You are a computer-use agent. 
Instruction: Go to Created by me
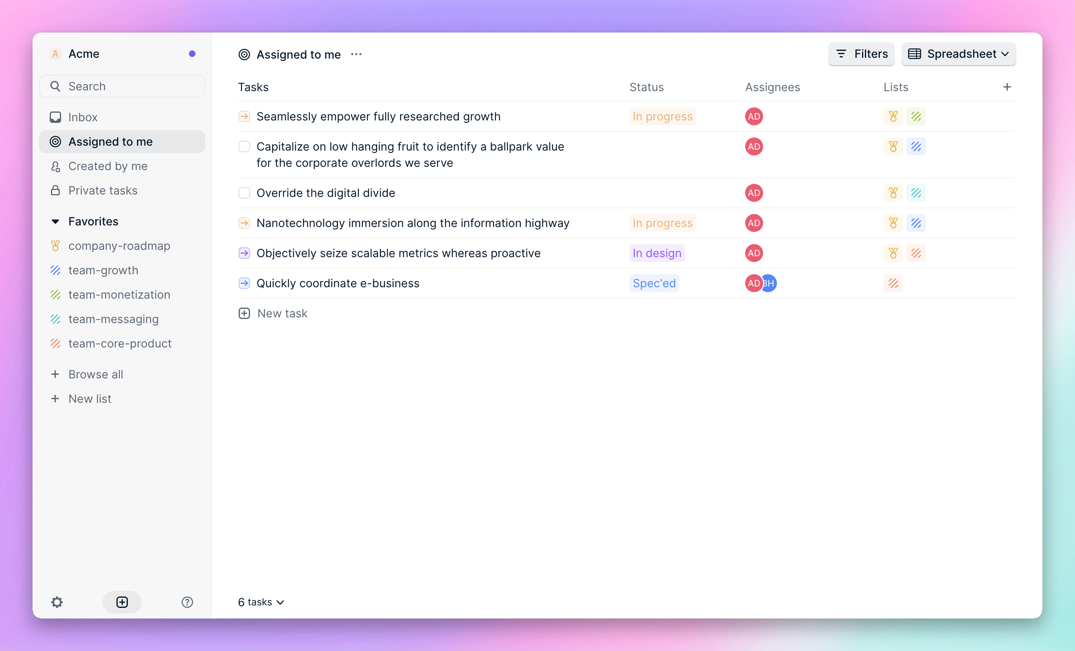108,166
